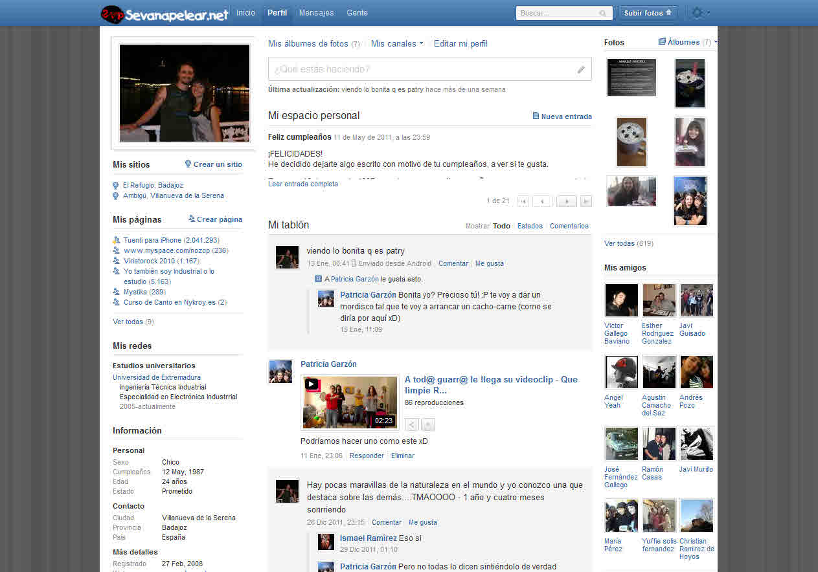Open Patricia Garzón avatar on video post
This screenshot has height=572, width=818.
click(280, 372)
